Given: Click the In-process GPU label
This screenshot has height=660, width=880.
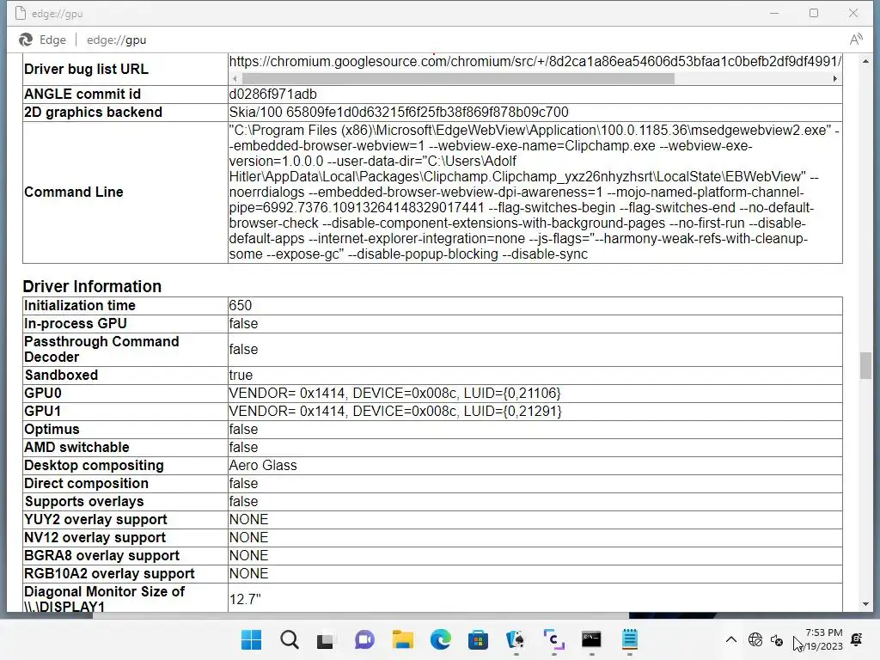Looking at the screenshot, I should pos(76,323).
